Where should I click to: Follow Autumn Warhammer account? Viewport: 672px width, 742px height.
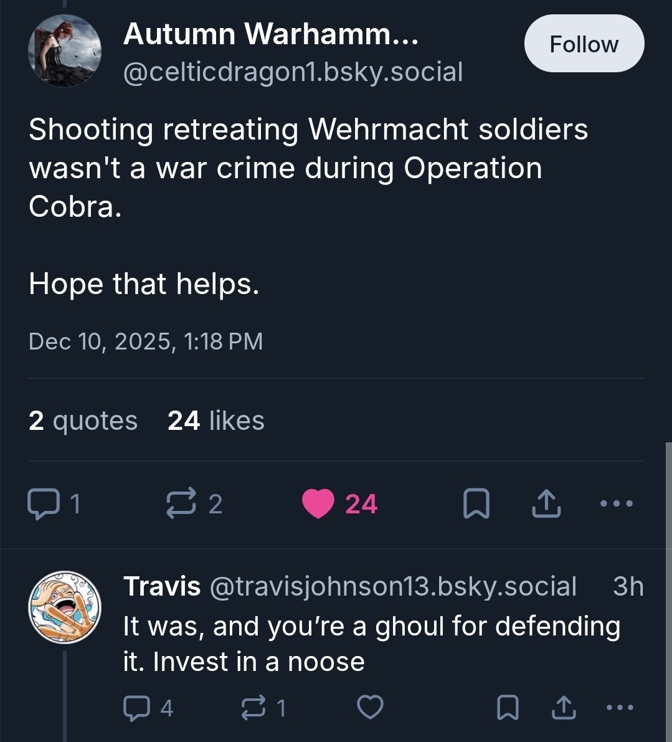(x=584, y=44)
